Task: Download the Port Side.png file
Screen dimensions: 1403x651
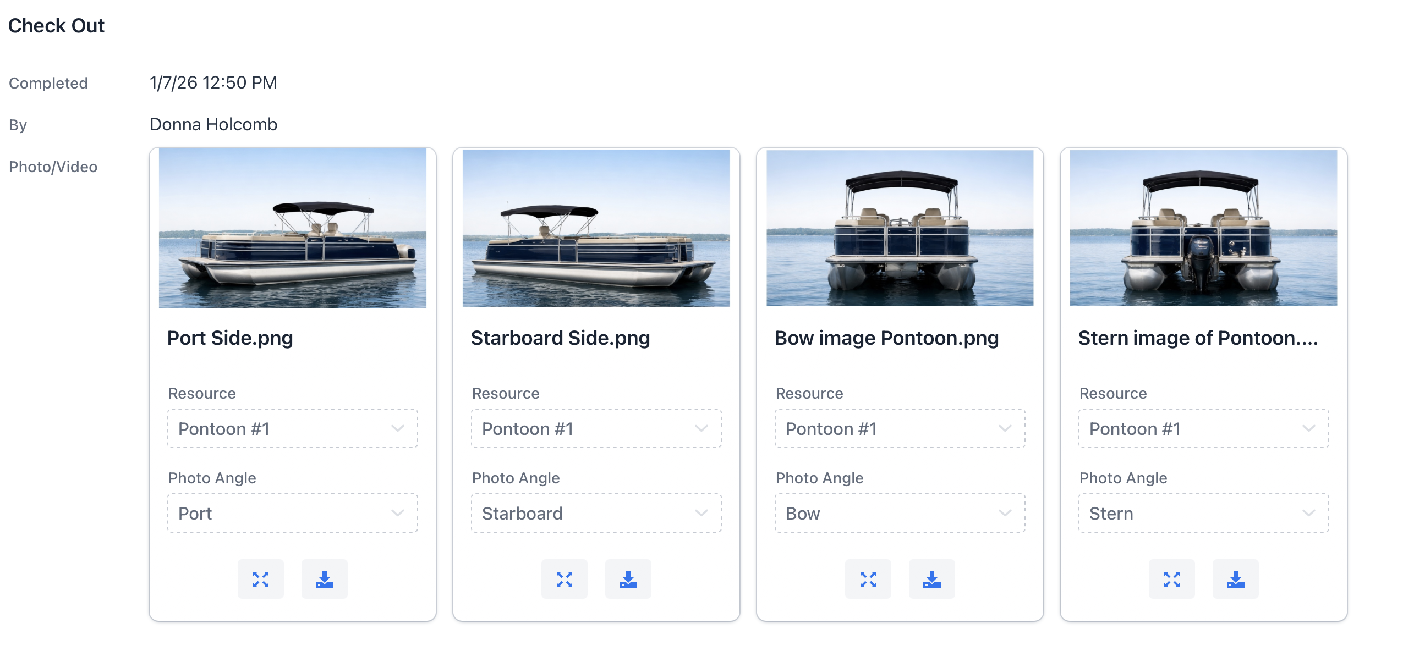Action: [324, 578]
